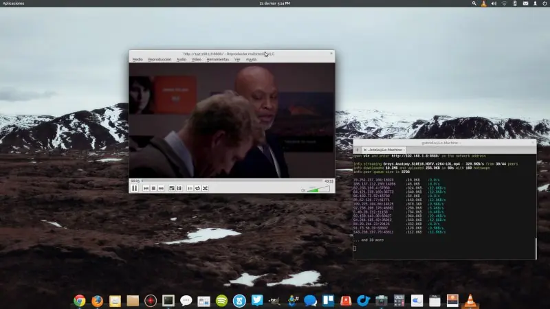
Task: Open a new terminal tab with plus button
Action: (x=357, y=150)
